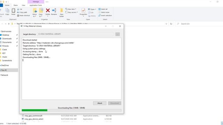Switch to the Home ribbon tab
This screenshot has width=223, height=125.
pyautogui.click(x=7, y=5)
